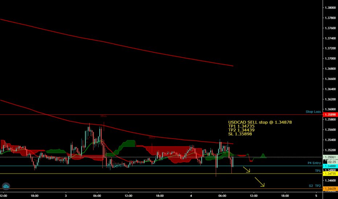
Task: Click the TradingView cloud logo icon
Action: tap(6, 186)
